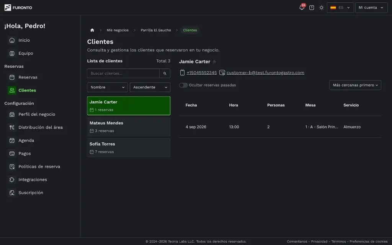Go to Mis negocios breadcrumb
The image size is (392, 245).
pos(118,30)
